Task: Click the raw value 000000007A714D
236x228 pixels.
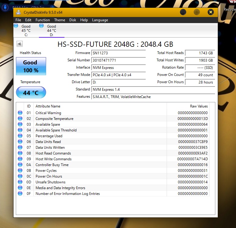Action: pos(193,159)
